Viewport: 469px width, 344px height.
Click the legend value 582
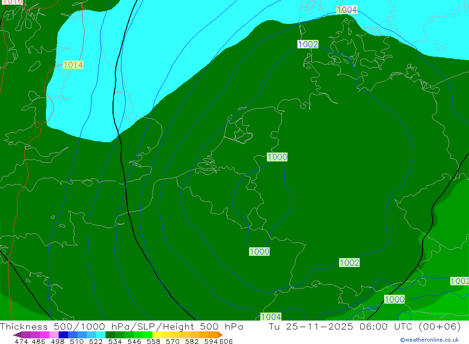point(191,341)
